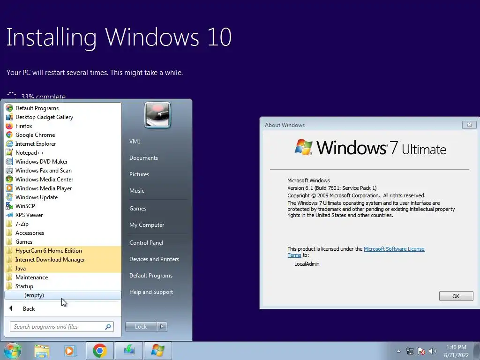Viewport: 480px width, 360px height.
Task: Open XPS Viewer icon
Action: [x=9, y=215]
